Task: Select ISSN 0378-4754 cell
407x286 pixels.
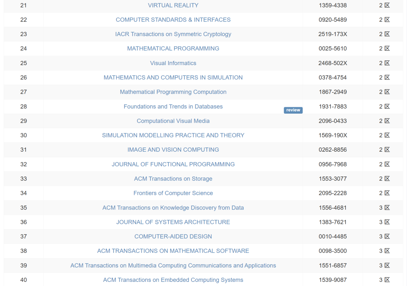Action: click(333, 78)
